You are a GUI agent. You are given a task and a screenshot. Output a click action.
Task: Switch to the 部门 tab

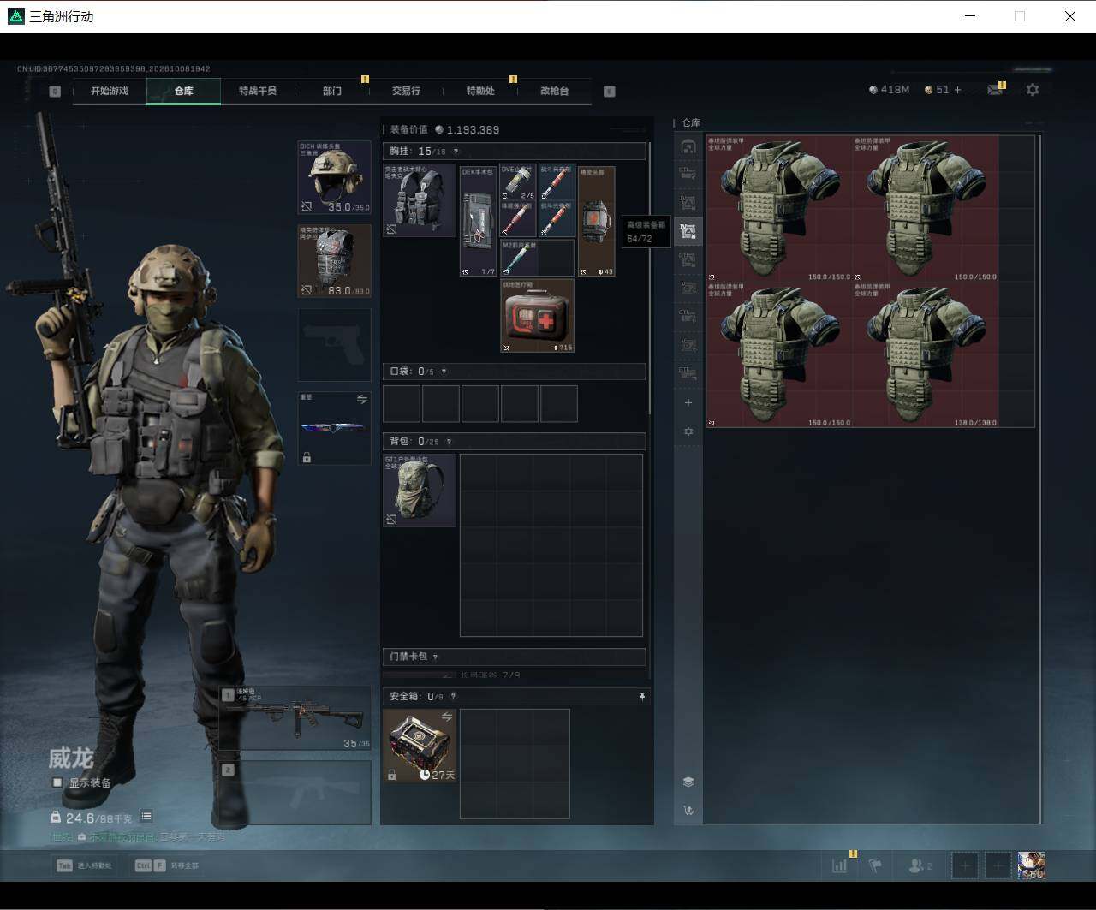(x=332, y=91)
